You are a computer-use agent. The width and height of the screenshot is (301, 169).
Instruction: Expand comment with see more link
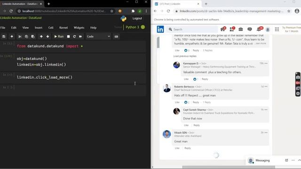[261, 44]
